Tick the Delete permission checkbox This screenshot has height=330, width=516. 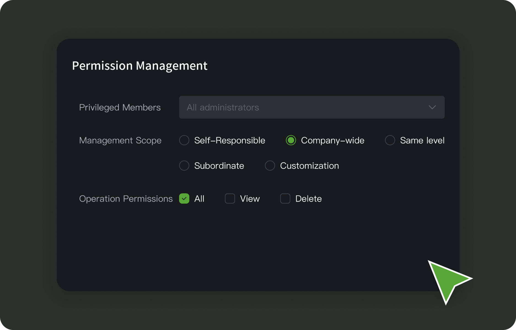(285, 199)
